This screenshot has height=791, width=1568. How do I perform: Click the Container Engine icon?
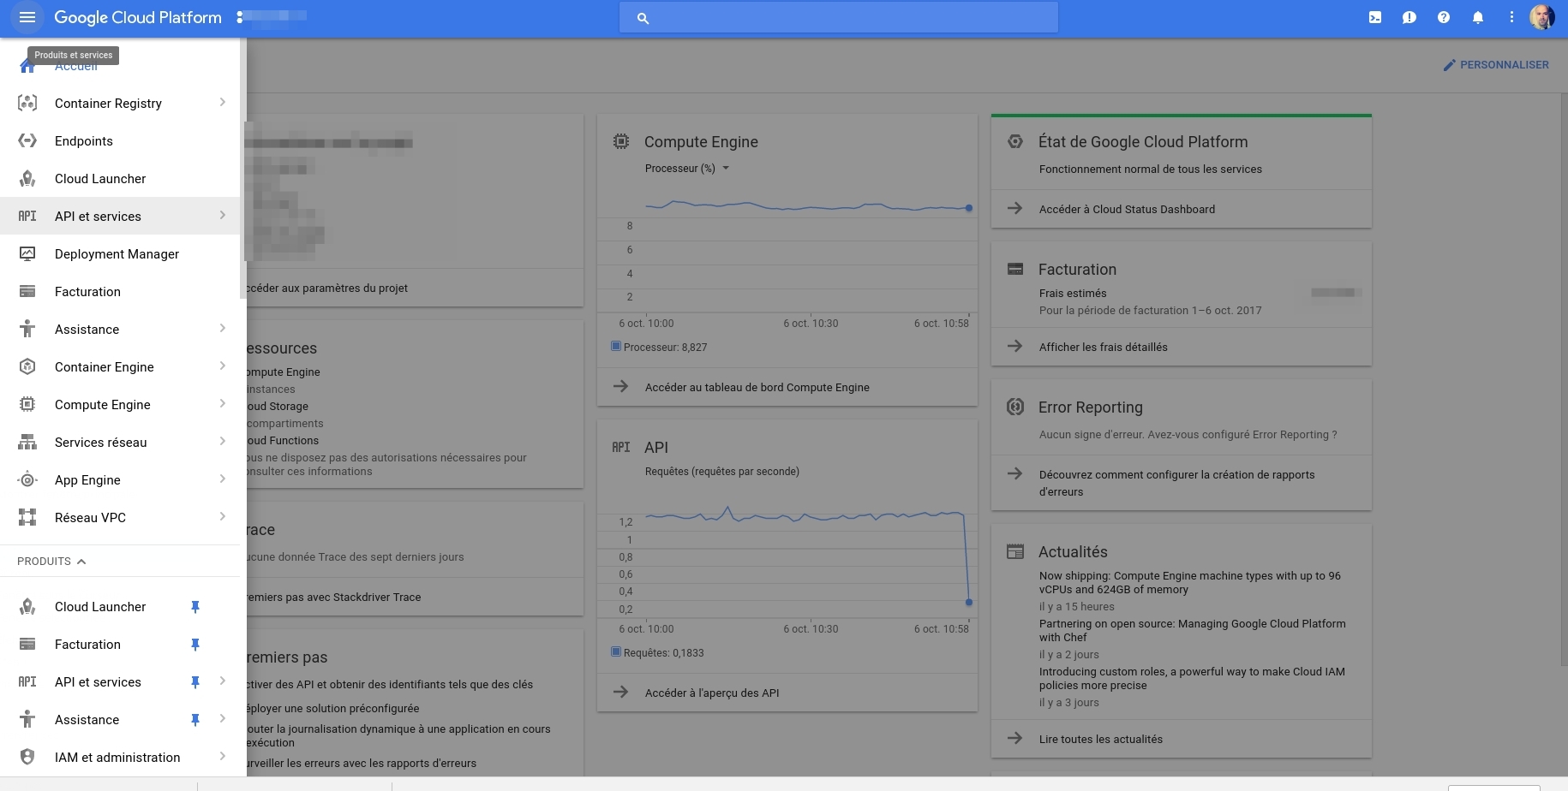pyautogui.click(x=27, y=366)
